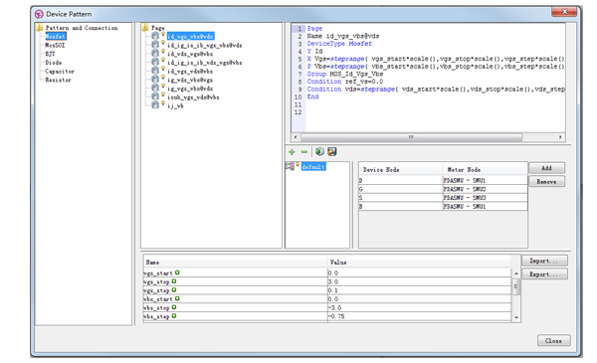The height and width of the screenshot is (363, 597).
Task: Click the page icon beside isub_vgs_vds@vbs
Action: point(155,96)
